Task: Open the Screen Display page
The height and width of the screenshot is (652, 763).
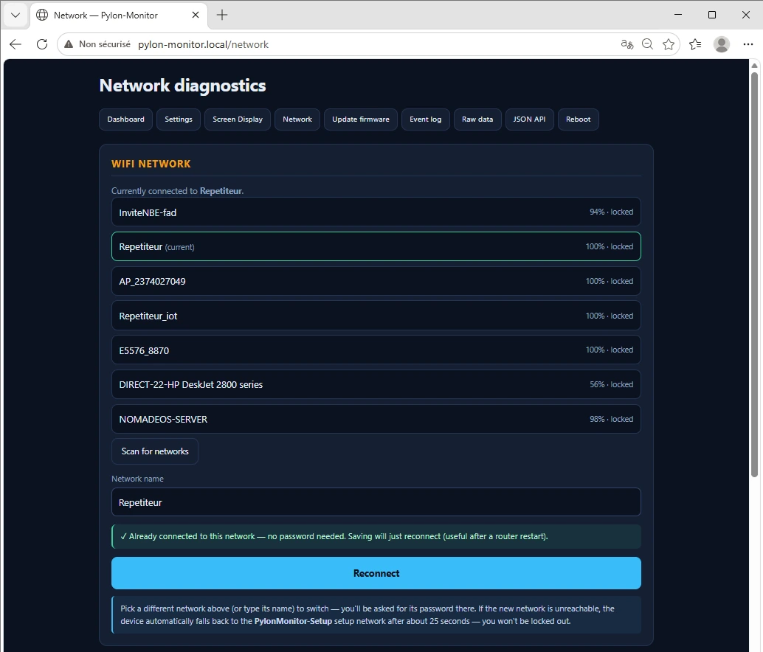Action: click(238, 119)
